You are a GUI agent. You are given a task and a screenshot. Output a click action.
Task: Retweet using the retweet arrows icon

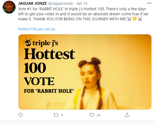(56, 115)
